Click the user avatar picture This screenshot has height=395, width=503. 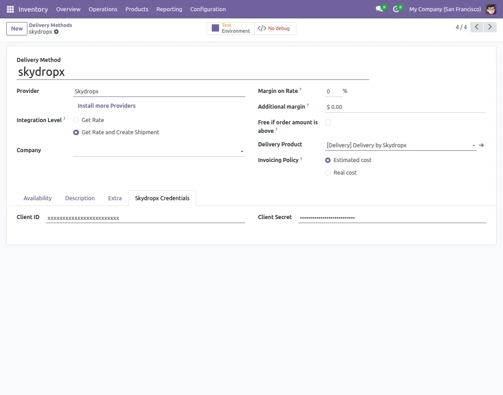click(x=490, y=9)
